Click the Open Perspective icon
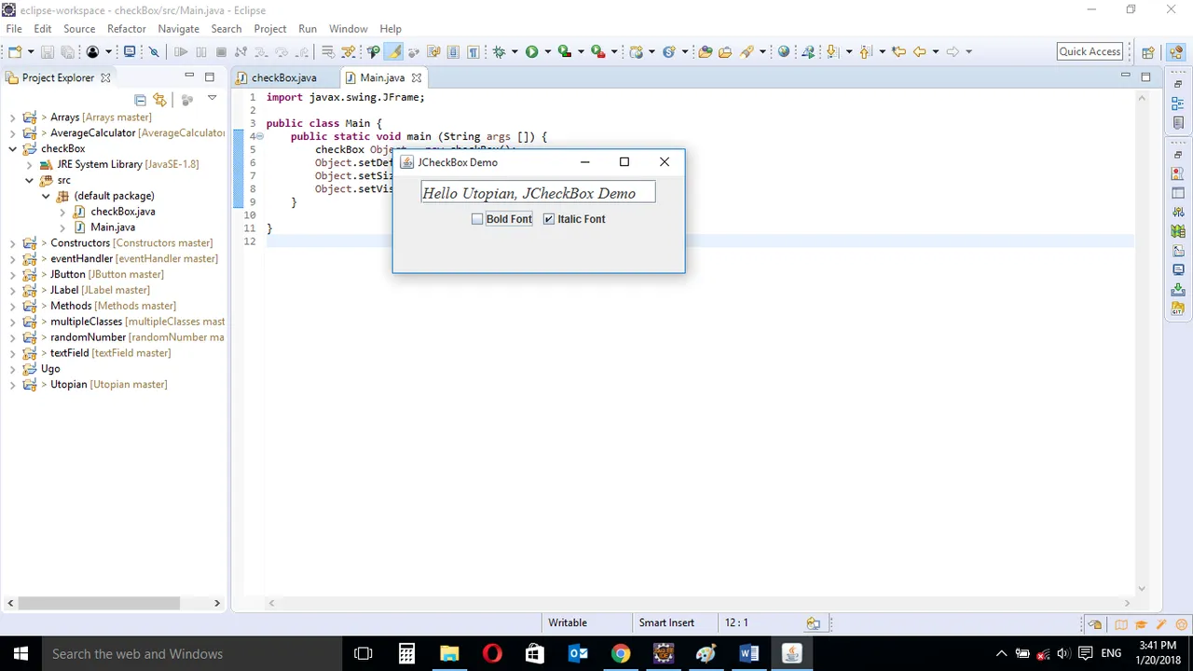The width and height of the screenshot is (1193, 671). tap(1148, 52)
